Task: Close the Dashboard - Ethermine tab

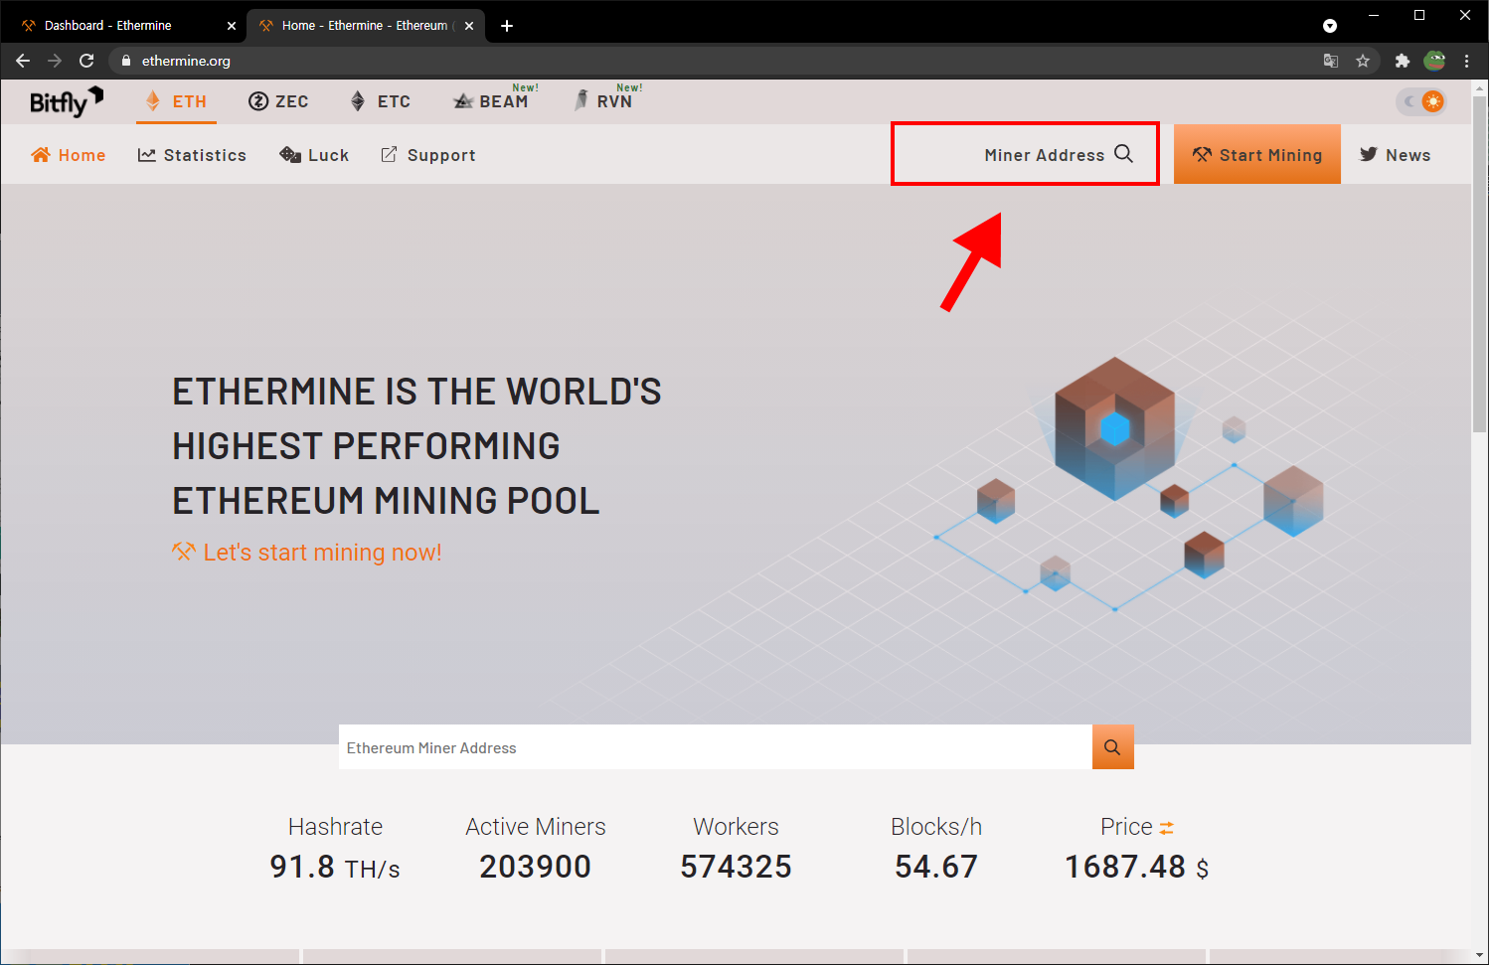Action: [x=231, y=26]
